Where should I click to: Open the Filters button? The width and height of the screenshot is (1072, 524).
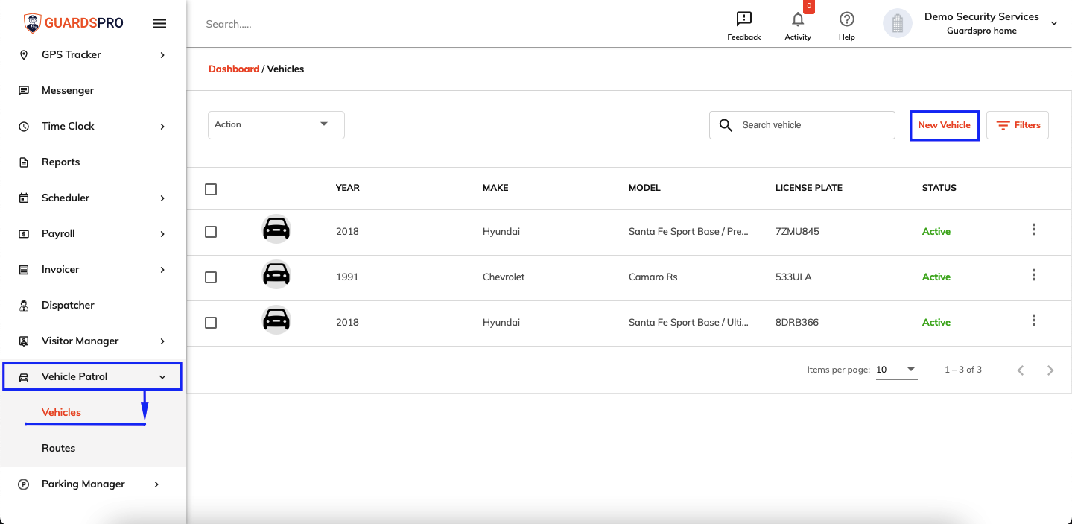1018,125
